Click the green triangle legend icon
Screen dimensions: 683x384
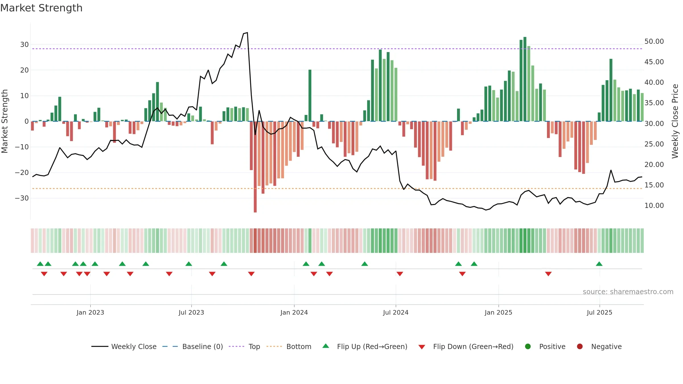click(x=326, y=346)
